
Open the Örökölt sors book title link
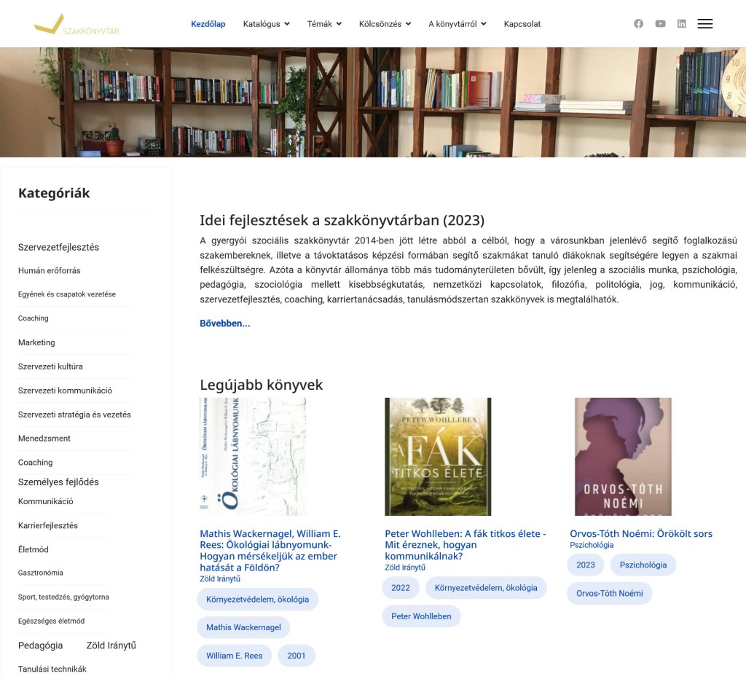point(641,534)
